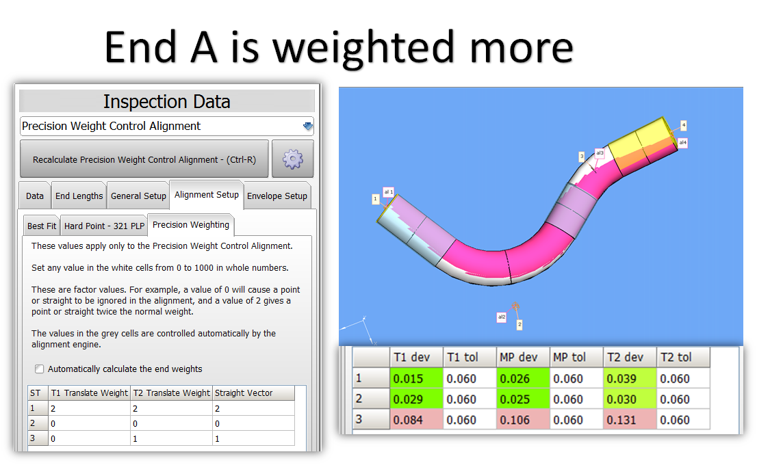Click Recalculate Precision Weight Control Alignment button
The image size is (757, 465).
point(144,159)
